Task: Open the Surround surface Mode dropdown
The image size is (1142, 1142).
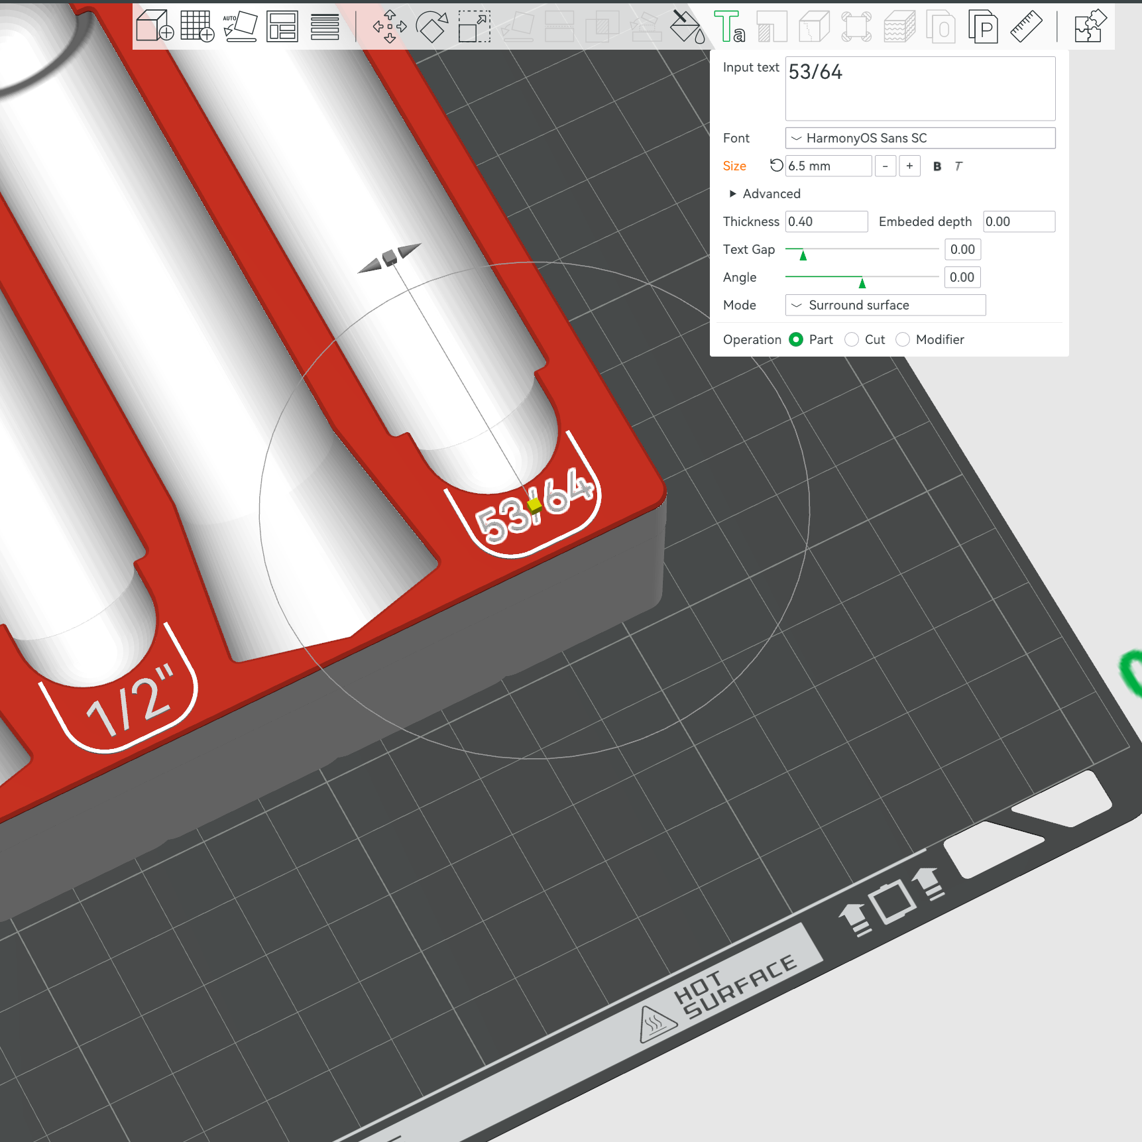Action: click(885, 305)
